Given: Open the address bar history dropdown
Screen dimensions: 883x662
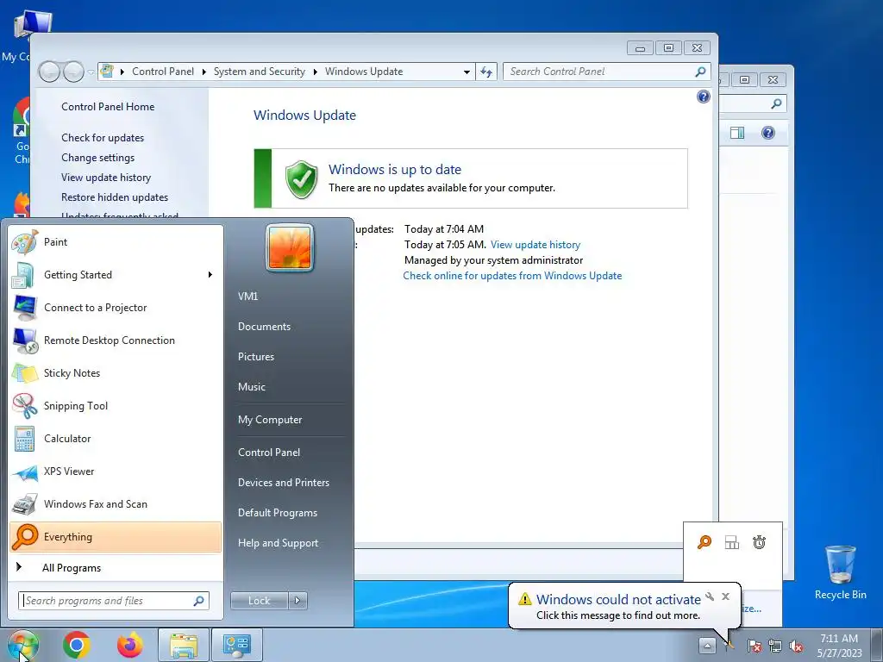Looking at the screenshot, I should pos(467,72).
